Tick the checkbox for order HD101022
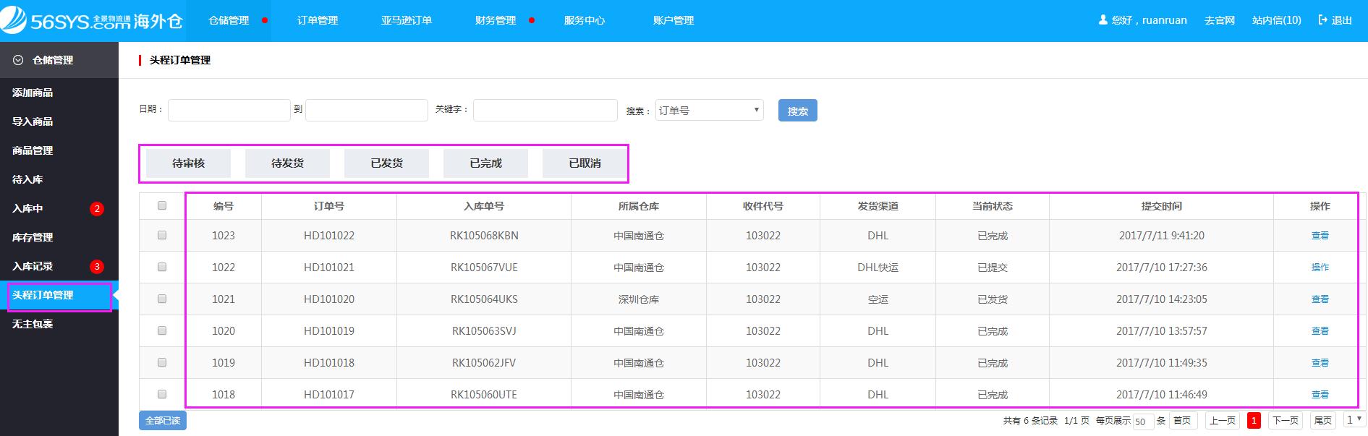Viewport: 1368px width, 436px height. click(x=162, y=235)
